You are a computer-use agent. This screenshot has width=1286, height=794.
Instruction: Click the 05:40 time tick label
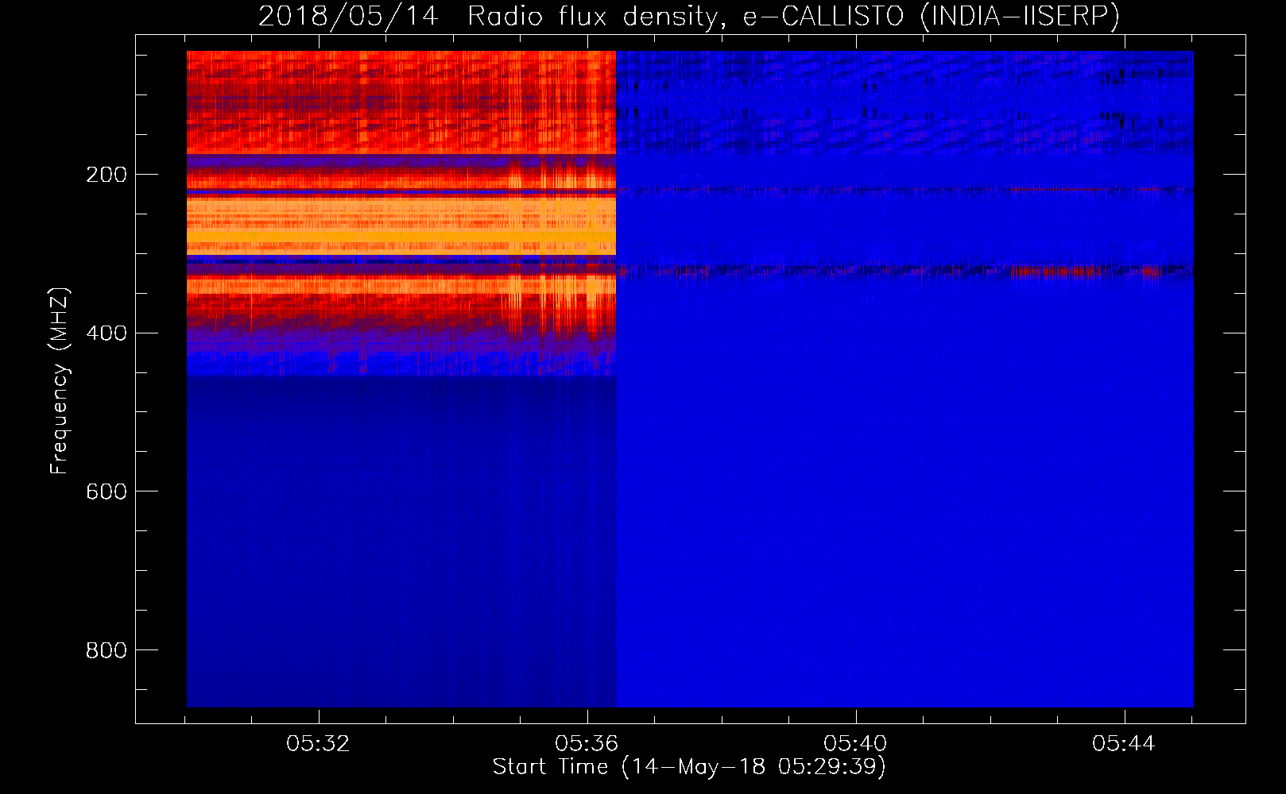point(855,744)
